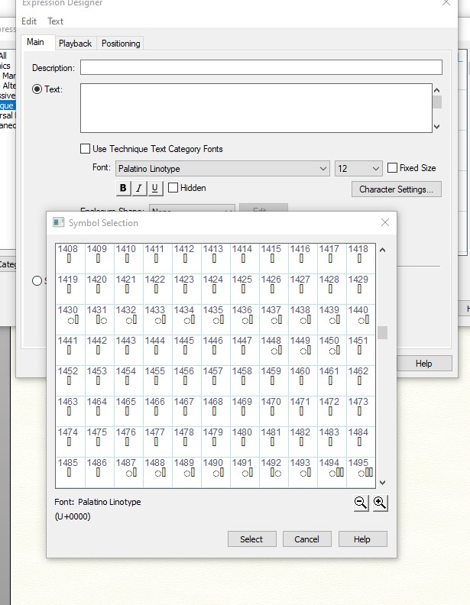Open the Palatino Linotype font dropdown
The image size is (470, 605).
(x=222, y=169)
